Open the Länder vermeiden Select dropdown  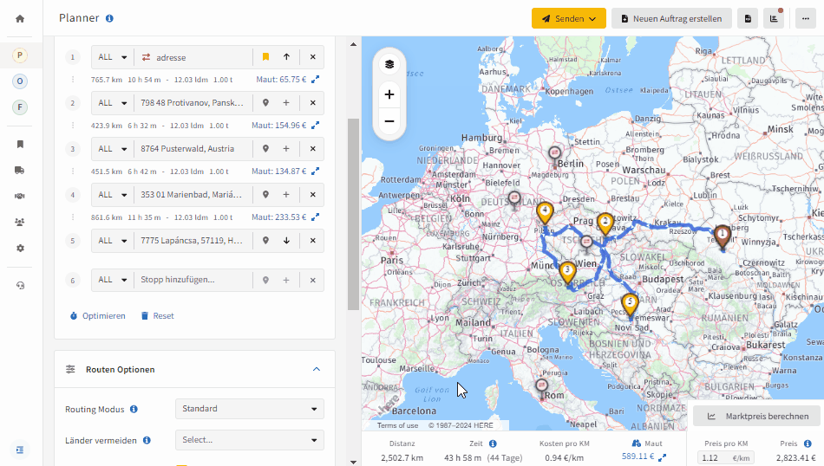(x=250, y=440)
